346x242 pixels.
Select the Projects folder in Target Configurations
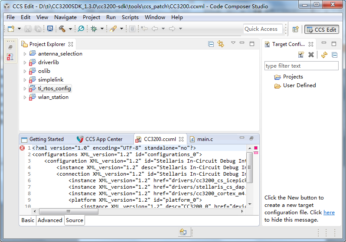[x=289, y=77]
